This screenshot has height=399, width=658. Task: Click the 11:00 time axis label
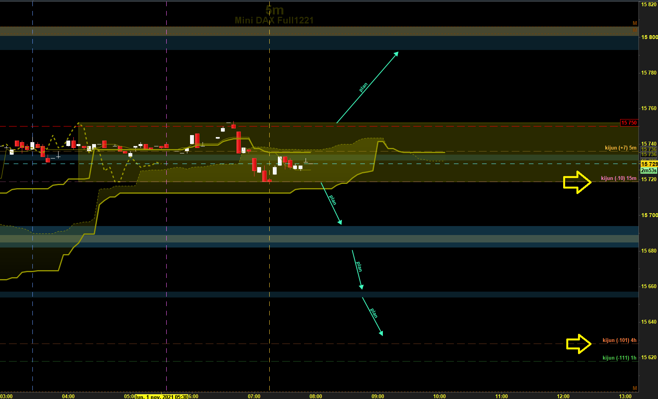pyautogui.click(x=502, y=396)
